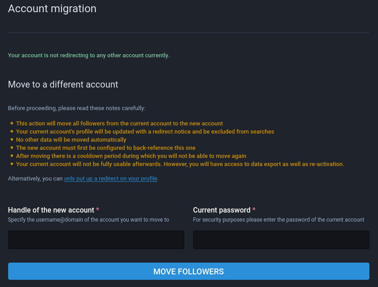Focus the Current password input field

point(281,240)
